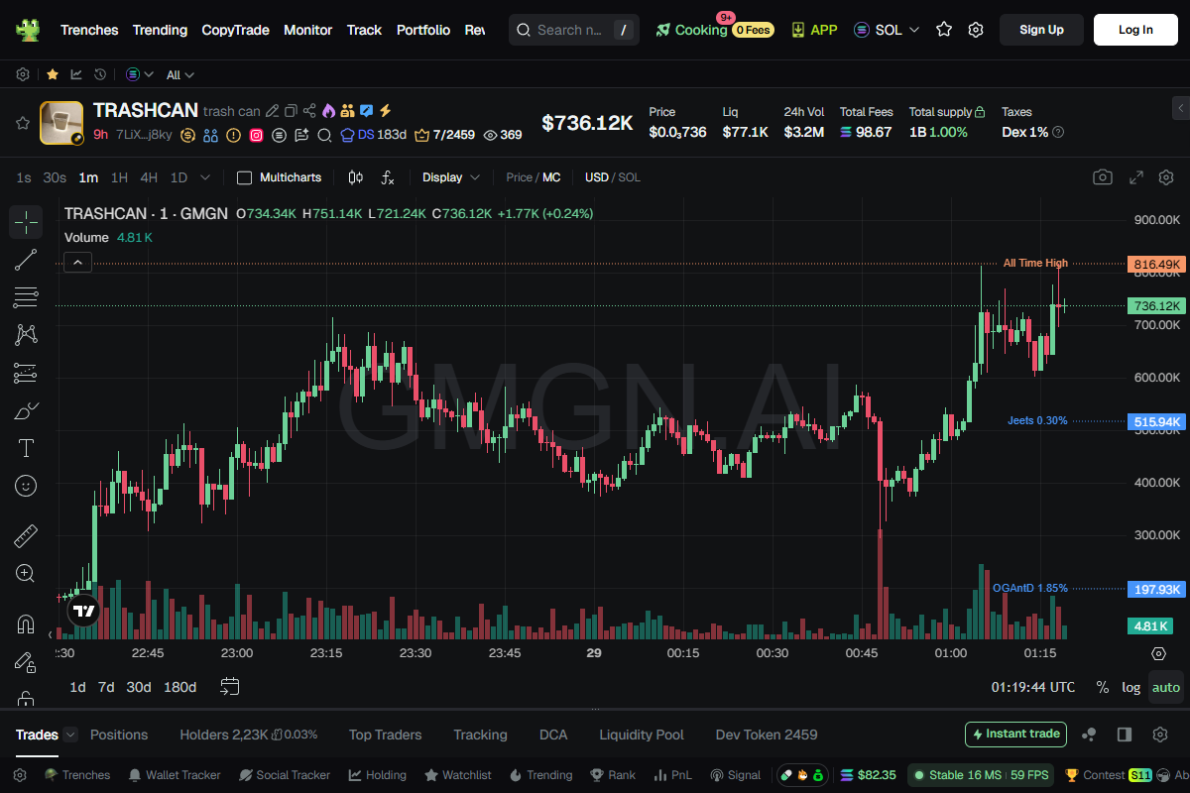Expand the chart to fullscreen
The width and height of the screenshot is (1190, 793).
(x=1136, y=177)
